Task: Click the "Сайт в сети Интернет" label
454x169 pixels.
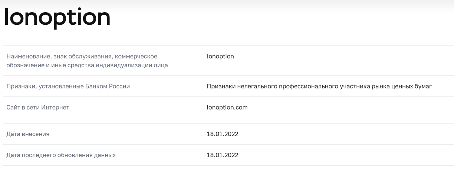Action: (x=38, y=108)
